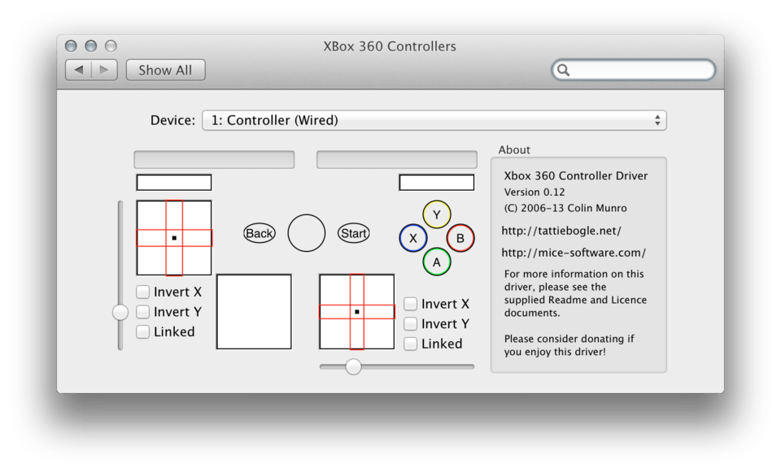Enable Invert X for the left stick
Image resolution: width=781 pixels, height=472 pixels.
143,292
